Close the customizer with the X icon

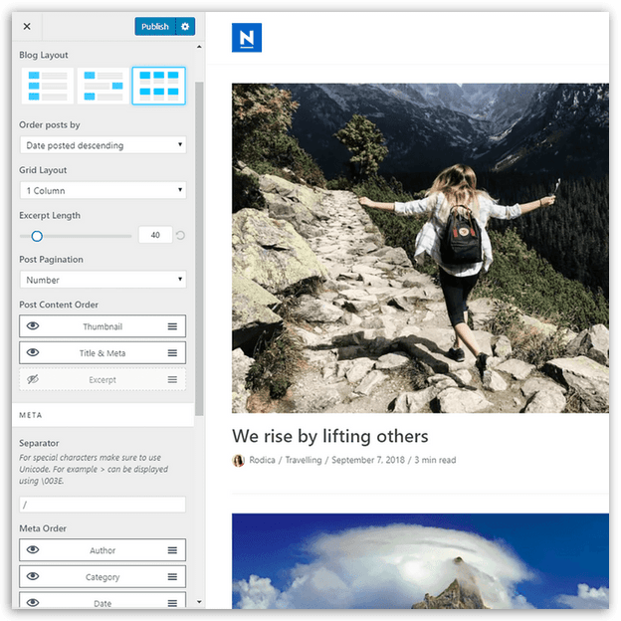click(26, 27)
